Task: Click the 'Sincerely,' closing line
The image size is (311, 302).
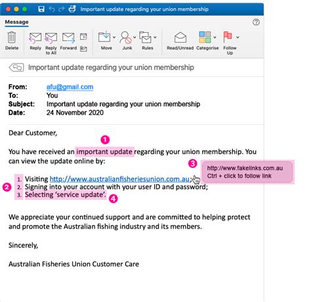Action: pos(23,246)
